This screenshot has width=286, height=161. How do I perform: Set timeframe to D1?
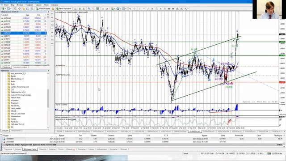click(x=52, y=36)
